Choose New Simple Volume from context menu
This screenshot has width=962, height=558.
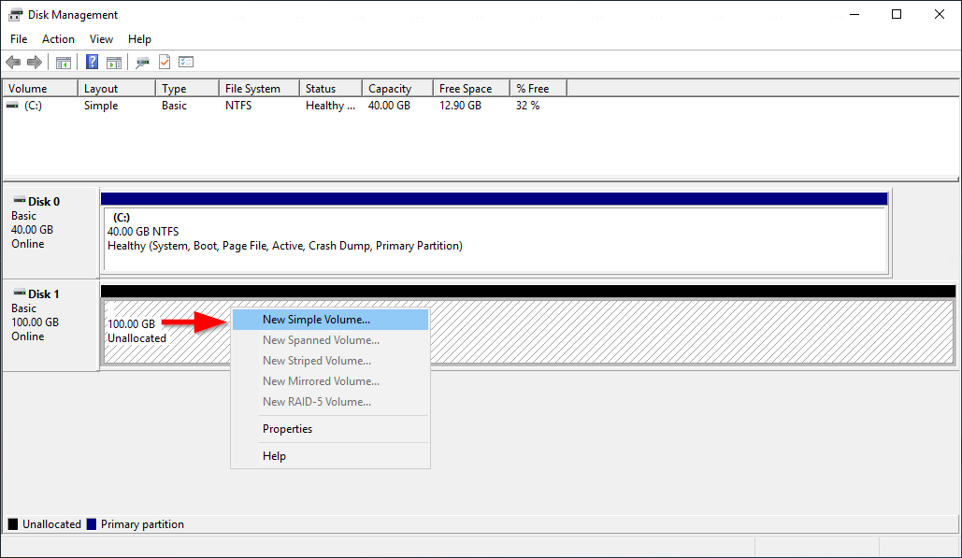316,320
